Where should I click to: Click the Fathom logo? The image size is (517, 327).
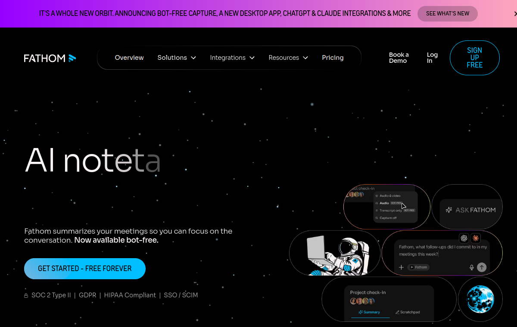tap(50, 58)
